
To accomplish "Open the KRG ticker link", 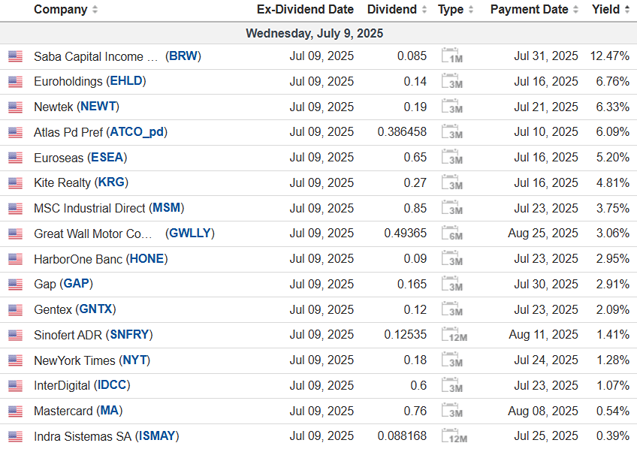I will click(x=111, y=182).
